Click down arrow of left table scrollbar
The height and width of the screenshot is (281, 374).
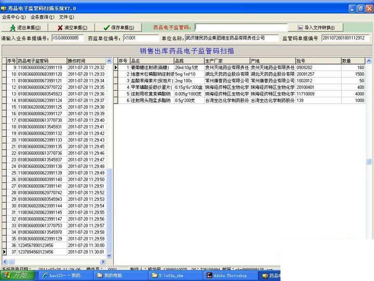(x=109, y=256)
